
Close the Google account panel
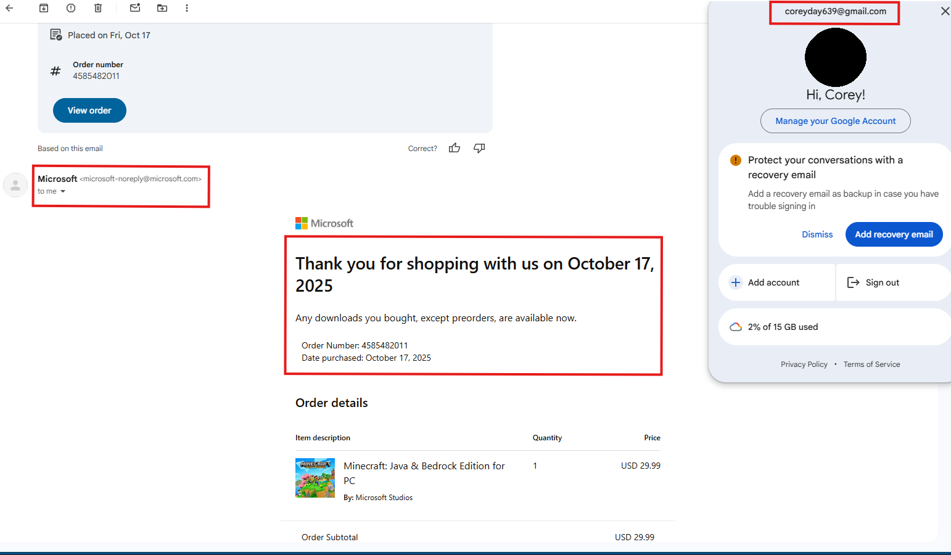click(945, 11)
